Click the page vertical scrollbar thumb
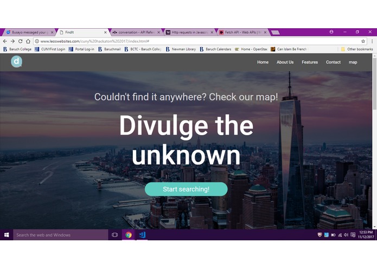 click(x=374, y=84)
